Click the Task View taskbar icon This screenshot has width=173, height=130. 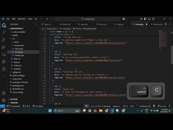coord(84,111)
